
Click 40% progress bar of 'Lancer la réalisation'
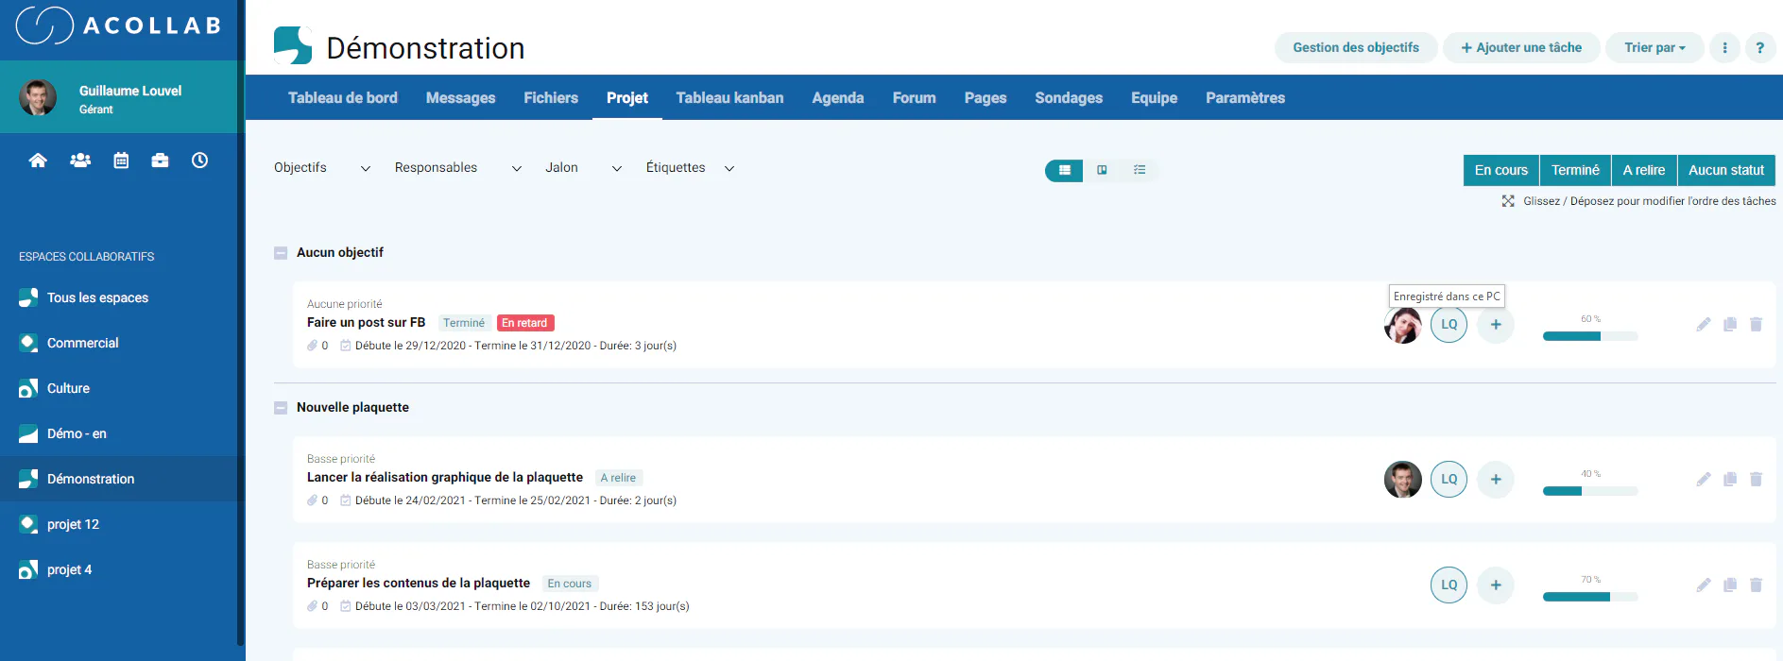pyautogui.click(x=1590, y=491)
